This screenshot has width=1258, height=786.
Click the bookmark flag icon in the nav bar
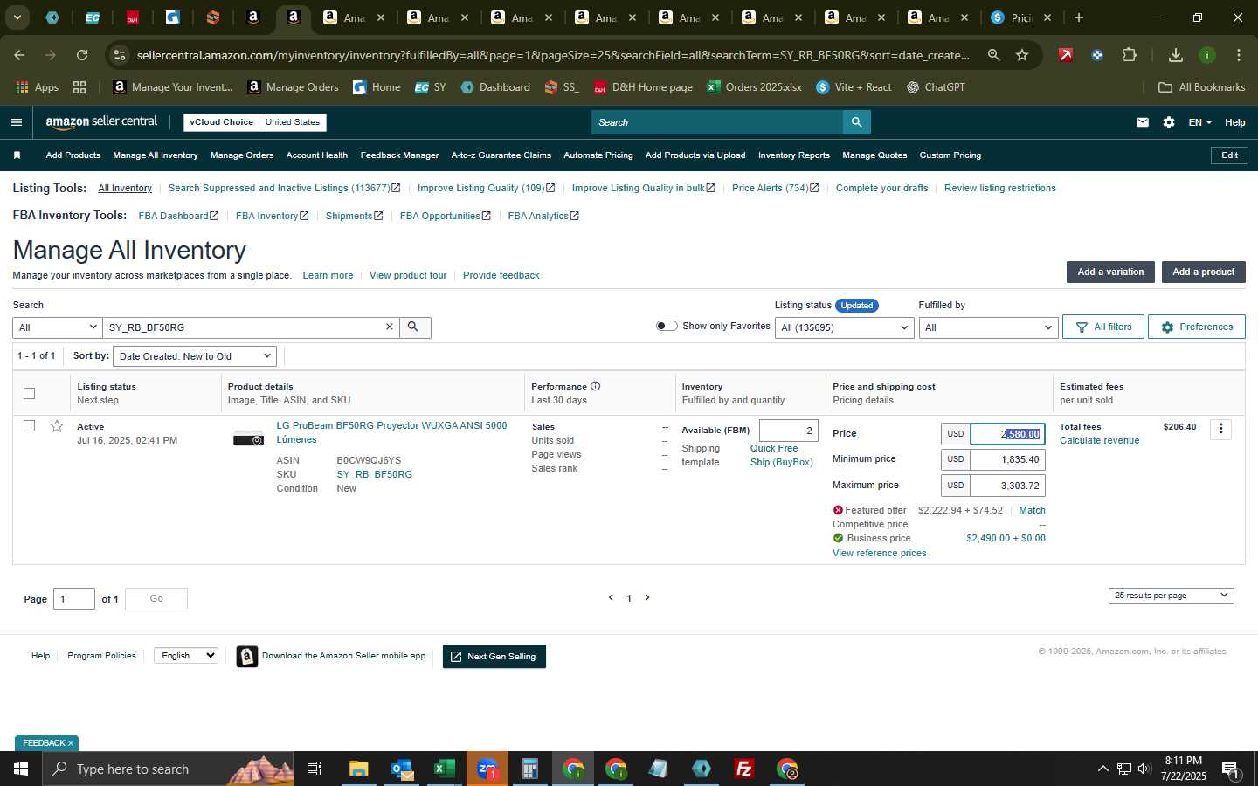tap(17, 155)
